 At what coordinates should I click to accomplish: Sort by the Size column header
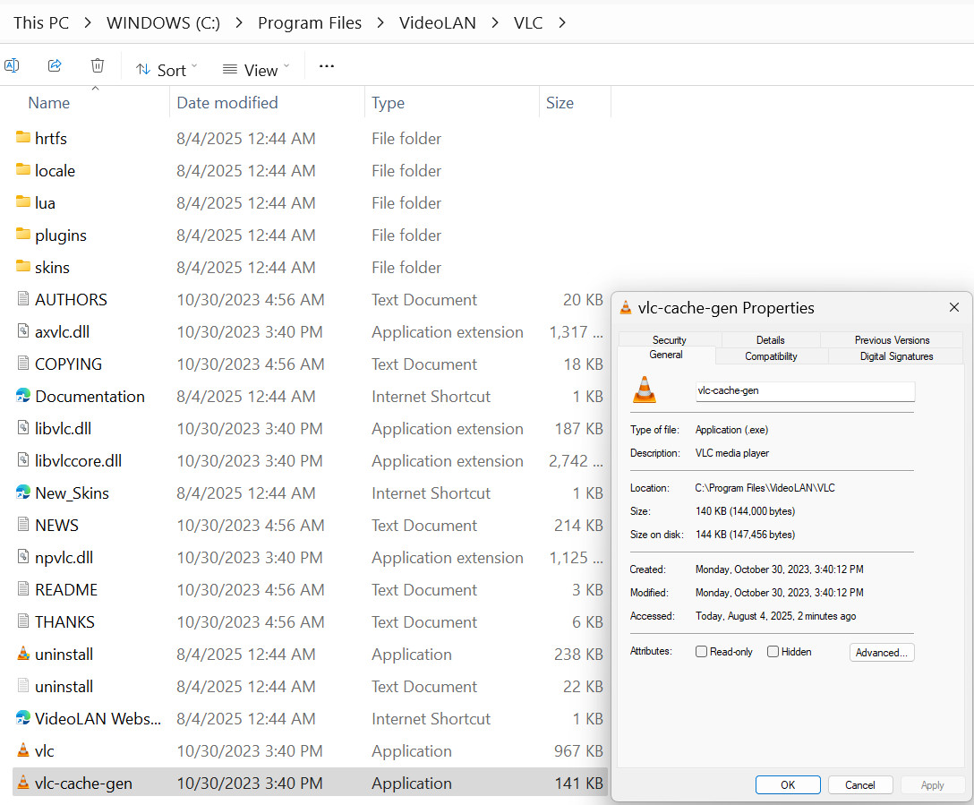click(x=560, y=102)
